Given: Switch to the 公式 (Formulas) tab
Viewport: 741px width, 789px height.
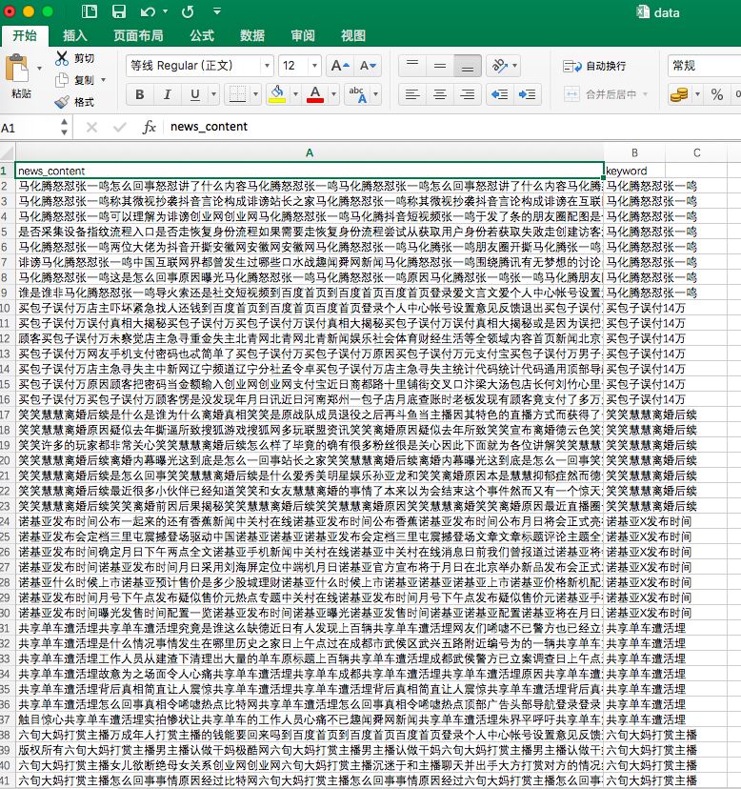Looking at the screenshot, I should pyautogui.click(x=202, y=35).
